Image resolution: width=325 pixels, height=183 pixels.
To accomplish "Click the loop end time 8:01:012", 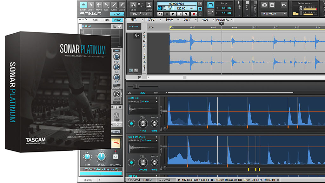I will click(x=226, y=13).
